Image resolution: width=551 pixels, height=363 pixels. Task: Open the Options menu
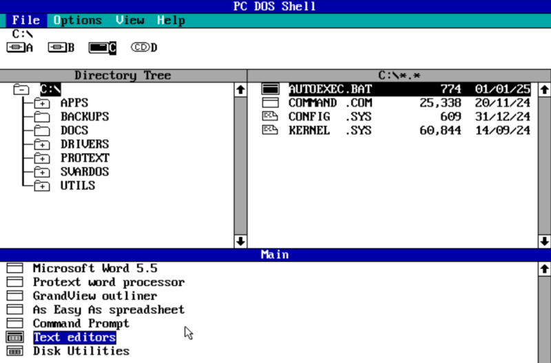[x=77, y=21]
